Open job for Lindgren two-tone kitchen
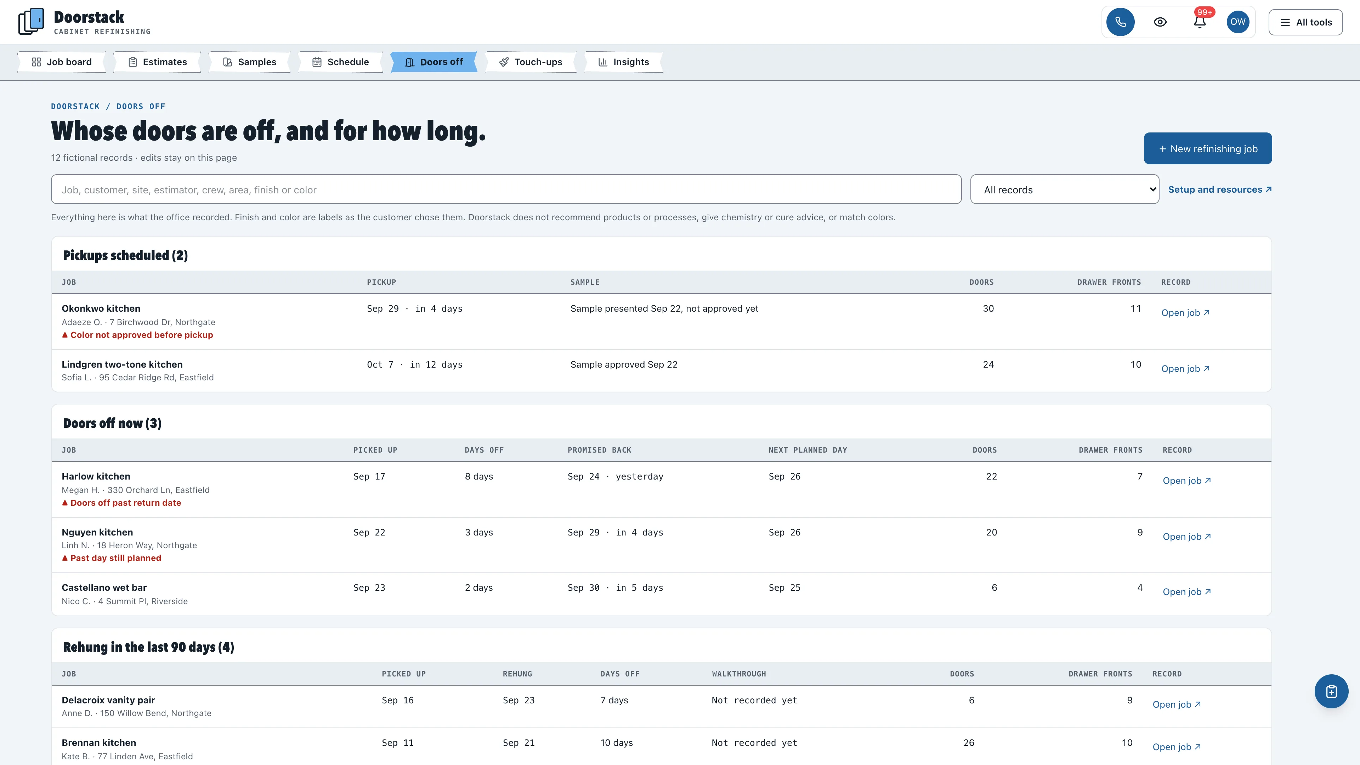Image resolution: width=1360 pixels, height=765 pixels. pyautogui.click(x=1185, y=368)
